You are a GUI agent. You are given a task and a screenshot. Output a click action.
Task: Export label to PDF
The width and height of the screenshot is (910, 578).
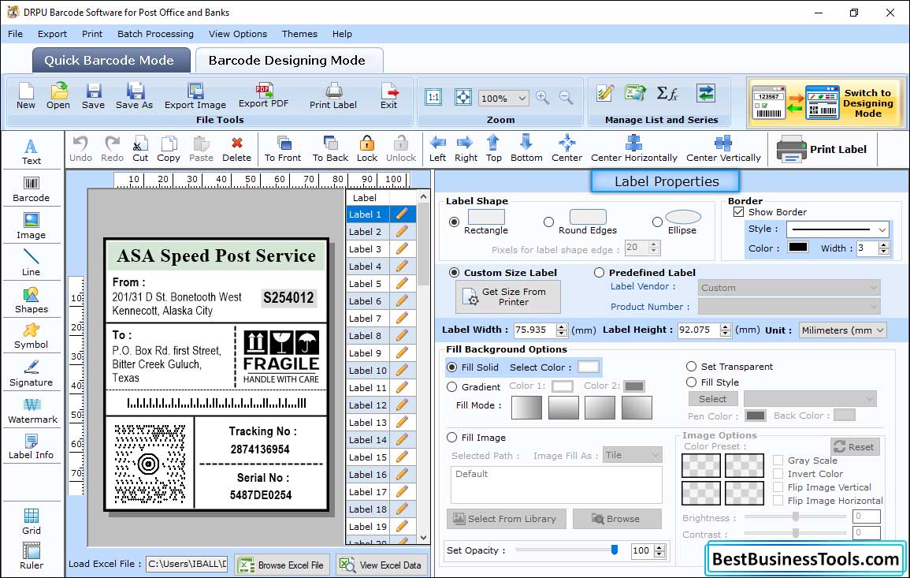coord(263,95)
